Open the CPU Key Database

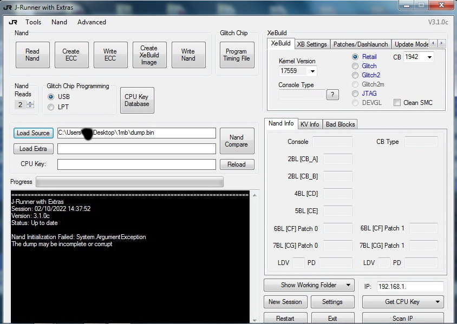[137, 100]
